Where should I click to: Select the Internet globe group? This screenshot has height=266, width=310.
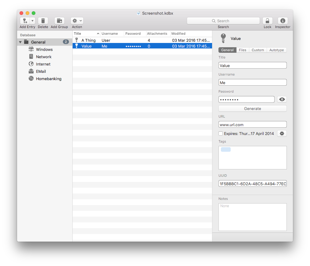pos(31,64)
